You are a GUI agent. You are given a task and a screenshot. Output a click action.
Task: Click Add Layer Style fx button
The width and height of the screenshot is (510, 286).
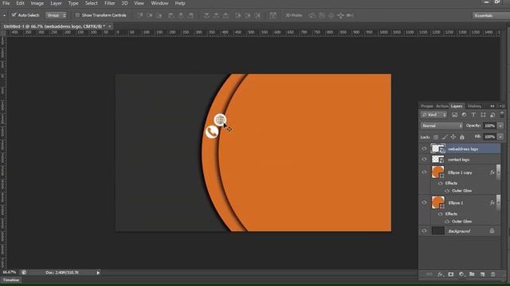tap(441, 274)
